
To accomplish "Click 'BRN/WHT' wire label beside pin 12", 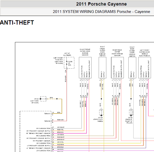I will tap(61, 140).
